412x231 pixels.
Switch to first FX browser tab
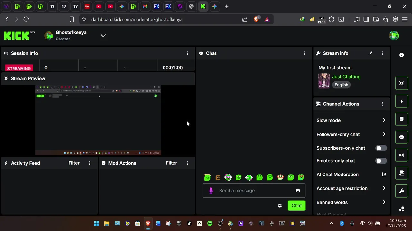[x=156, y=6]
